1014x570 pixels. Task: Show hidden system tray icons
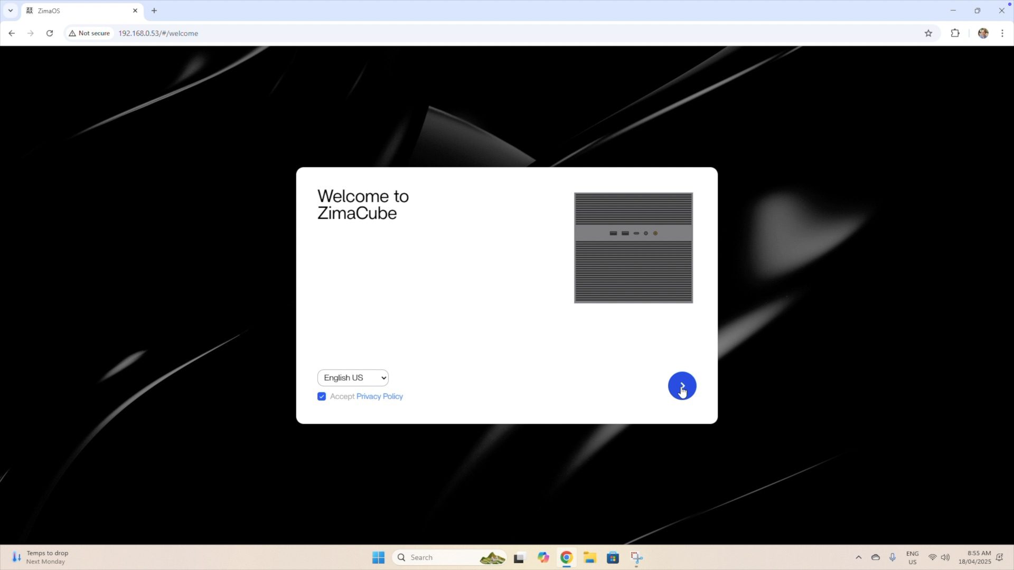tap(858, 557)
